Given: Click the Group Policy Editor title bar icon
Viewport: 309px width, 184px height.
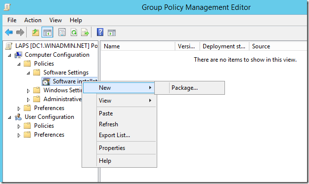Looking at the screenshot, I should tap(7, 7).
